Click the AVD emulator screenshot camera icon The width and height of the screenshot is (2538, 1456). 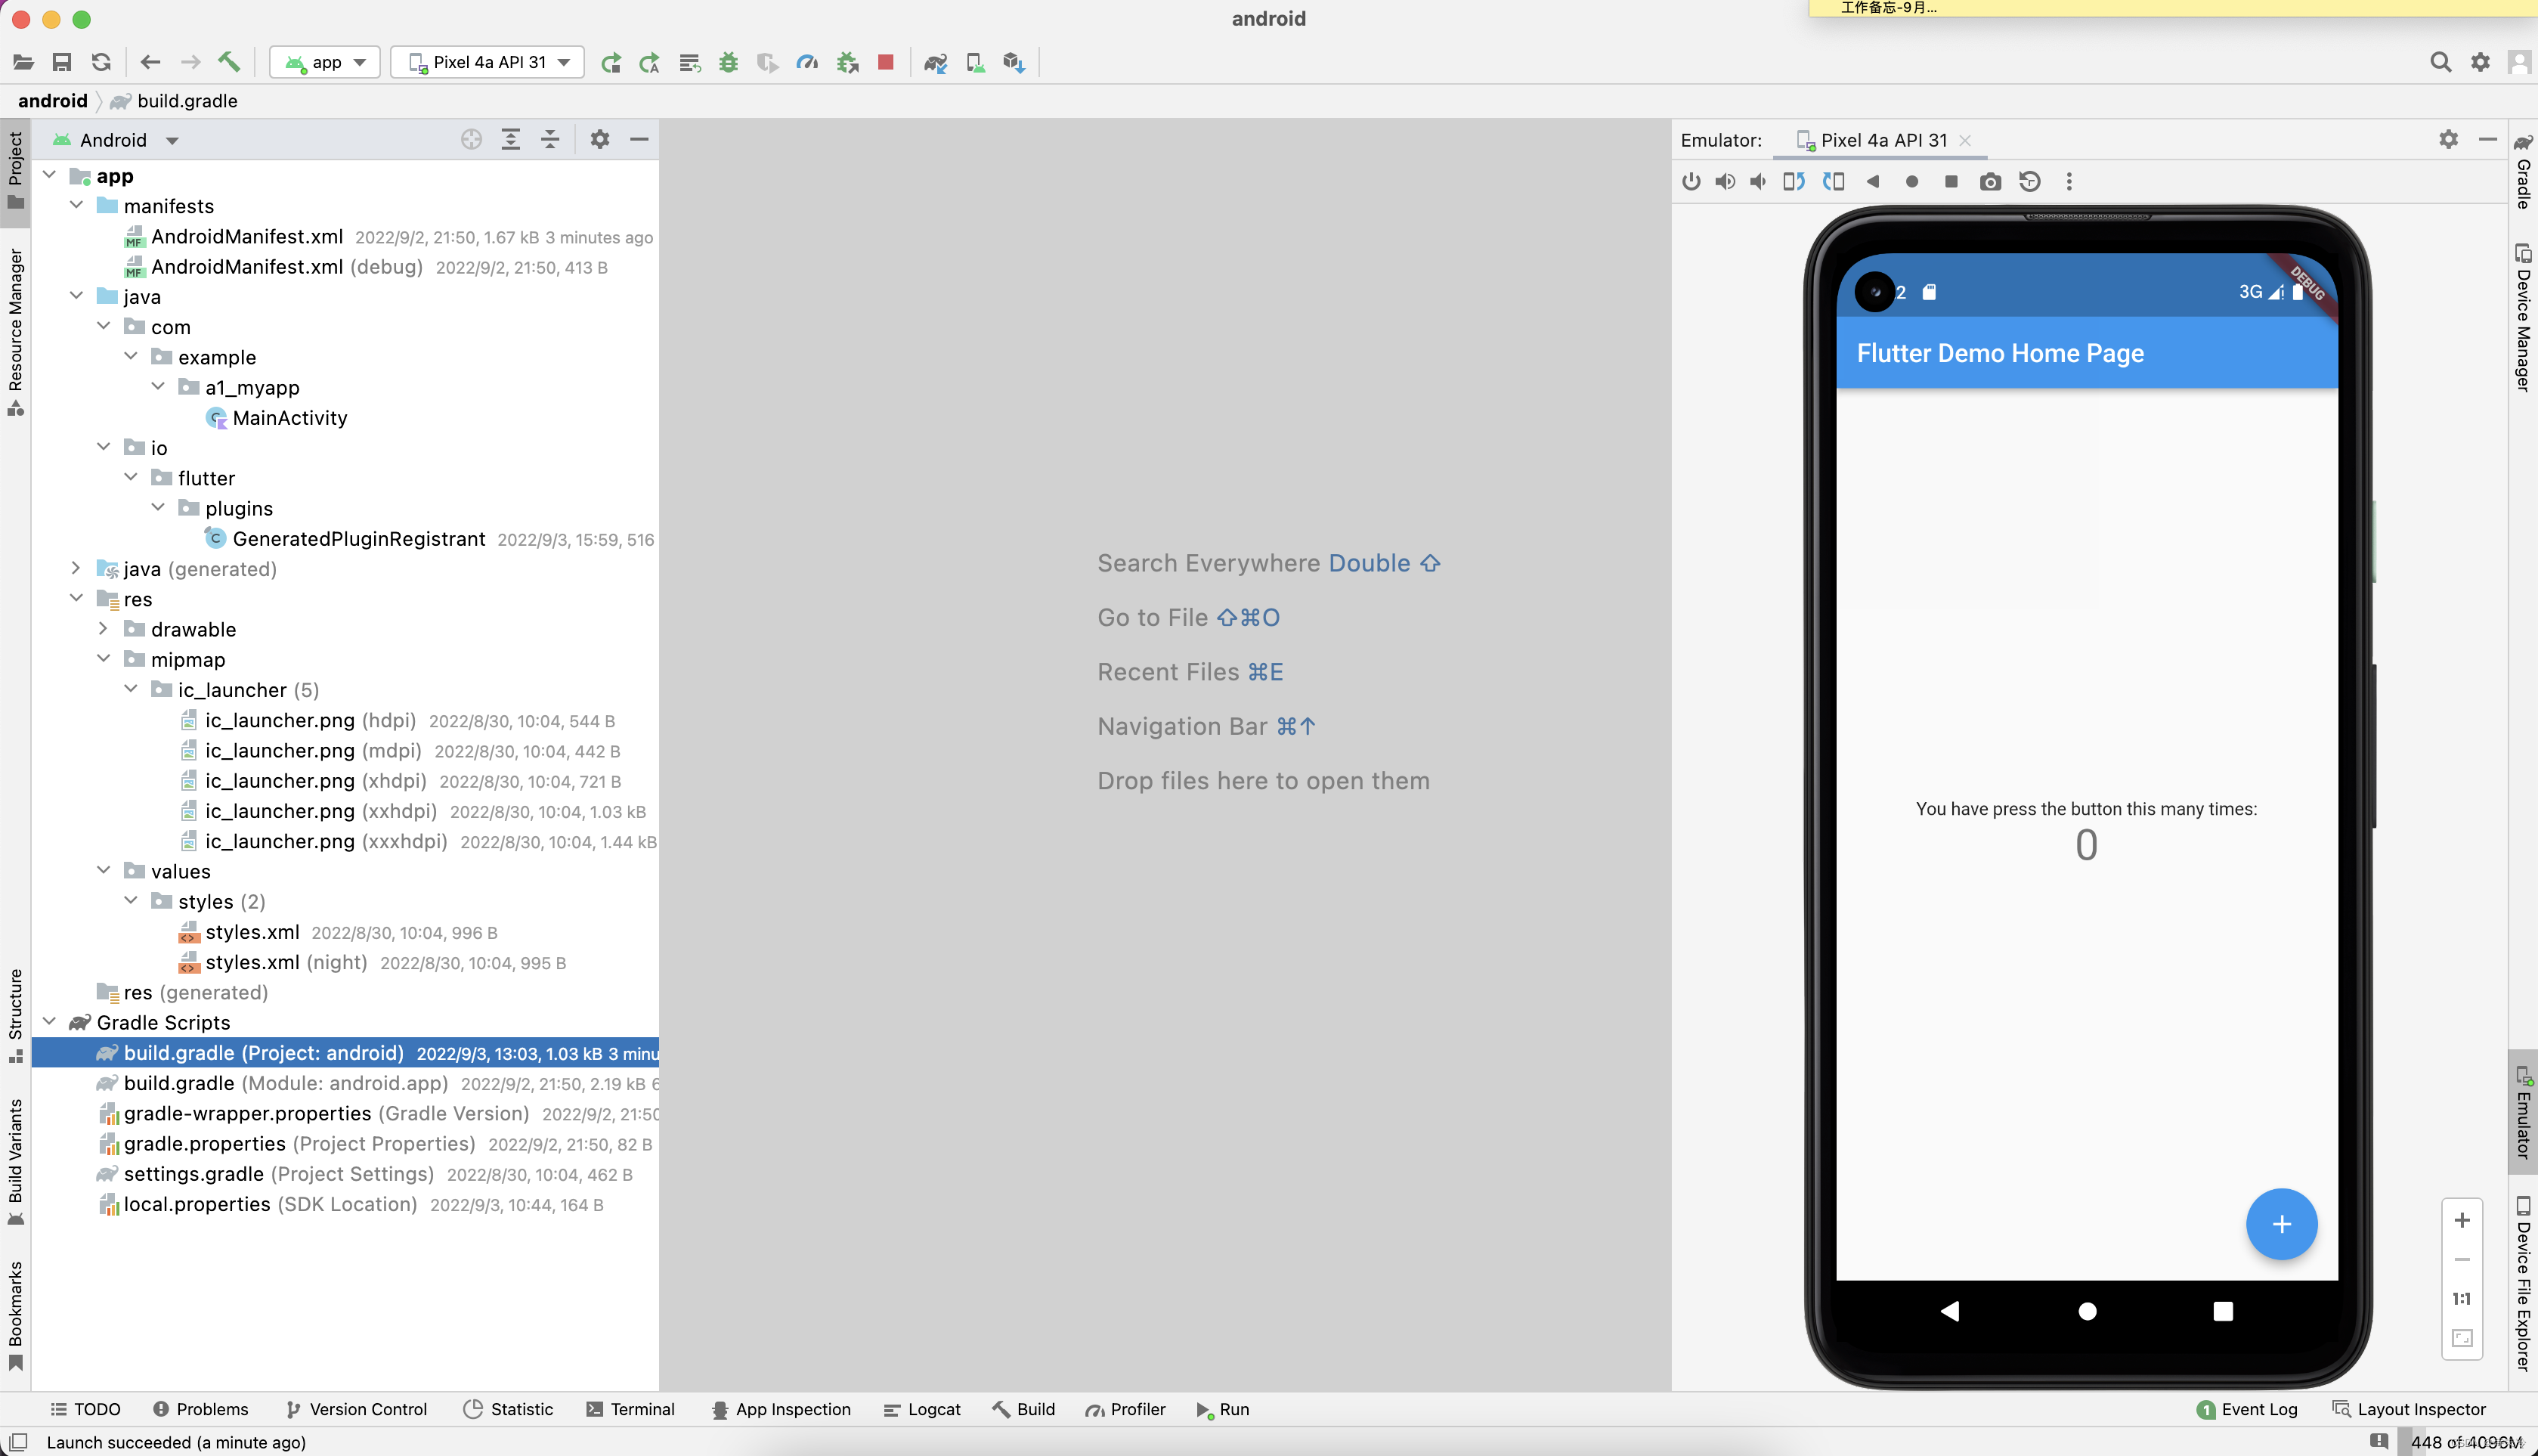(x=1991, y=181)
